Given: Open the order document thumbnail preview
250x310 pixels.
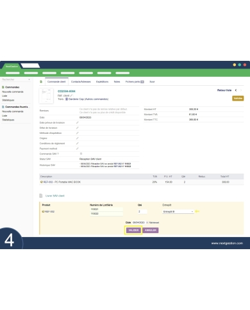Looking at the screenshot, I should pos(46,95).
